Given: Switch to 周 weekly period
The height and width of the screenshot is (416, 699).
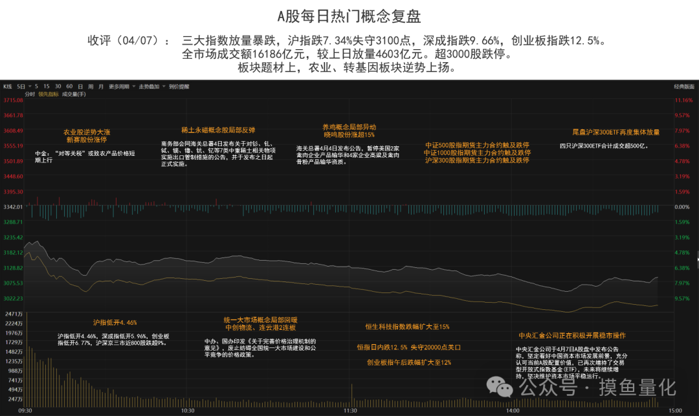Looking at the screenshot, I should coord(90,86).
